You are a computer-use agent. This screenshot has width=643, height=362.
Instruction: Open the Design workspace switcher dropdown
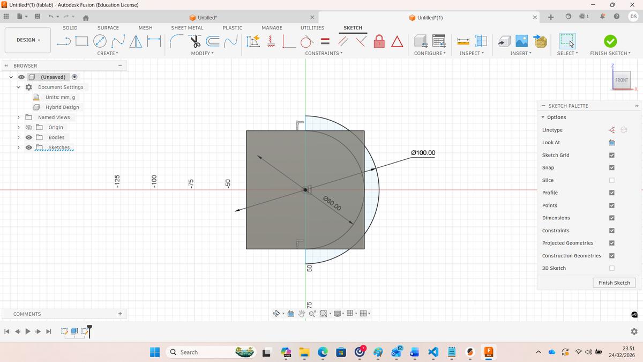click(27, 40)
